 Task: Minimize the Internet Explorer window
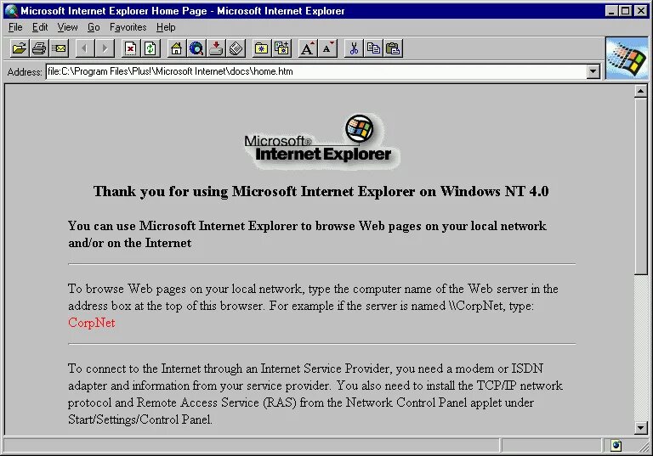coord(611,11)
